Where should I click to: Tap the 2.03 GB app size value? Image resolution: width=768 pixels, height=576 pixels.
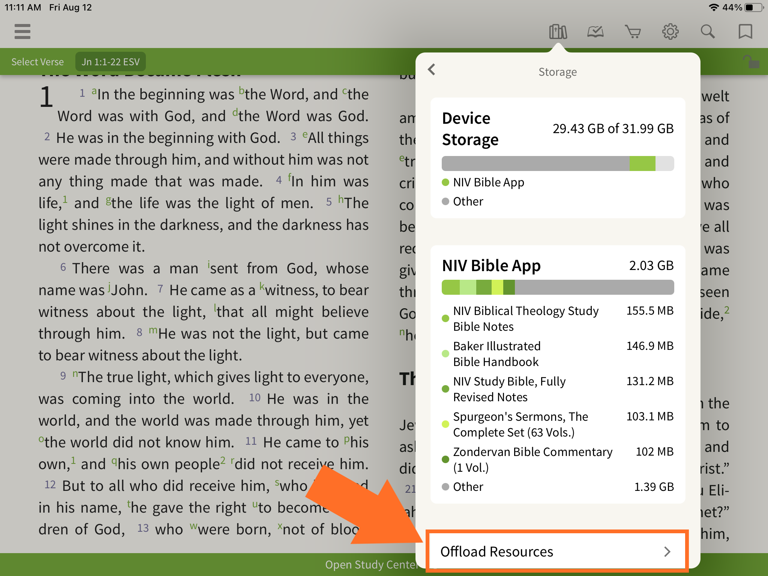click(651, 265)
